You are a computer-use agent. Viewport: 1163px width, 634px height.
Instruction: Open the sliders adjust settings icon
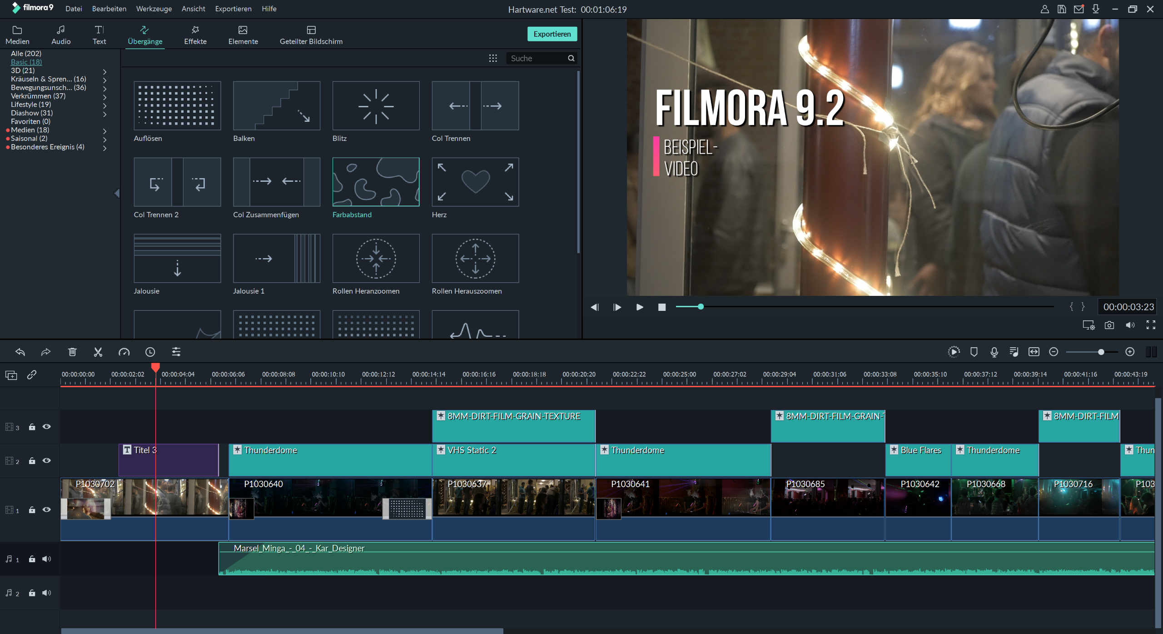coord(176,352)
